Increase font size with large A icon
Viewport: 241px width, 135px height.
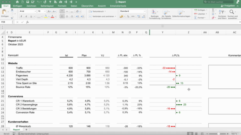[49, 11]
